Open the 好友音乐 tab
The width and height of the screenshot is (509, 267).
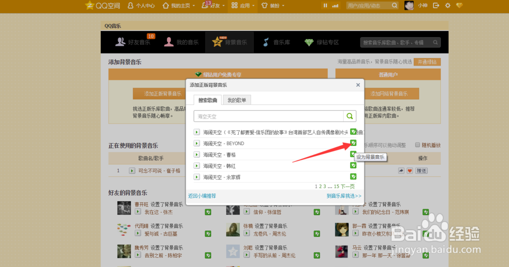click(x=133, y=42)
